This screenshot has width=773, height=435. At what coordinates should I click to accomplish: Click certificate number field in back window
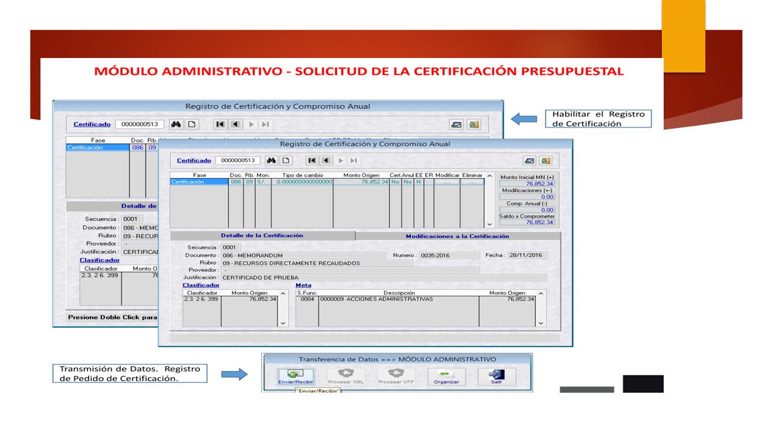point(140,124)
